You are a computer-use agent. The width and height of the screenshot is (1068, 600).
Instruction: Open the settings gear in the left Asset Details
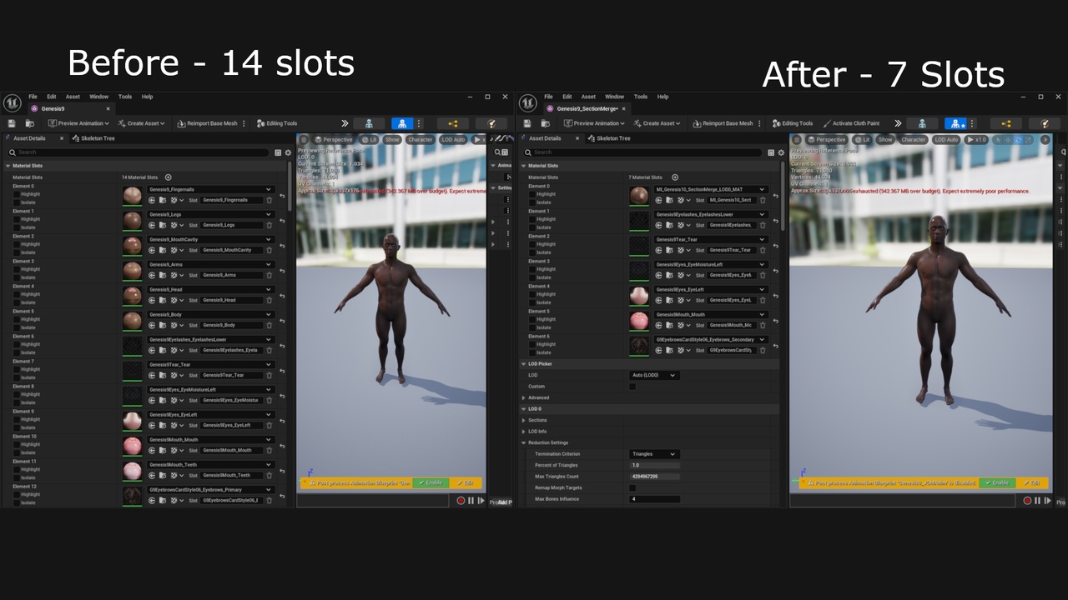click(288, 152)
